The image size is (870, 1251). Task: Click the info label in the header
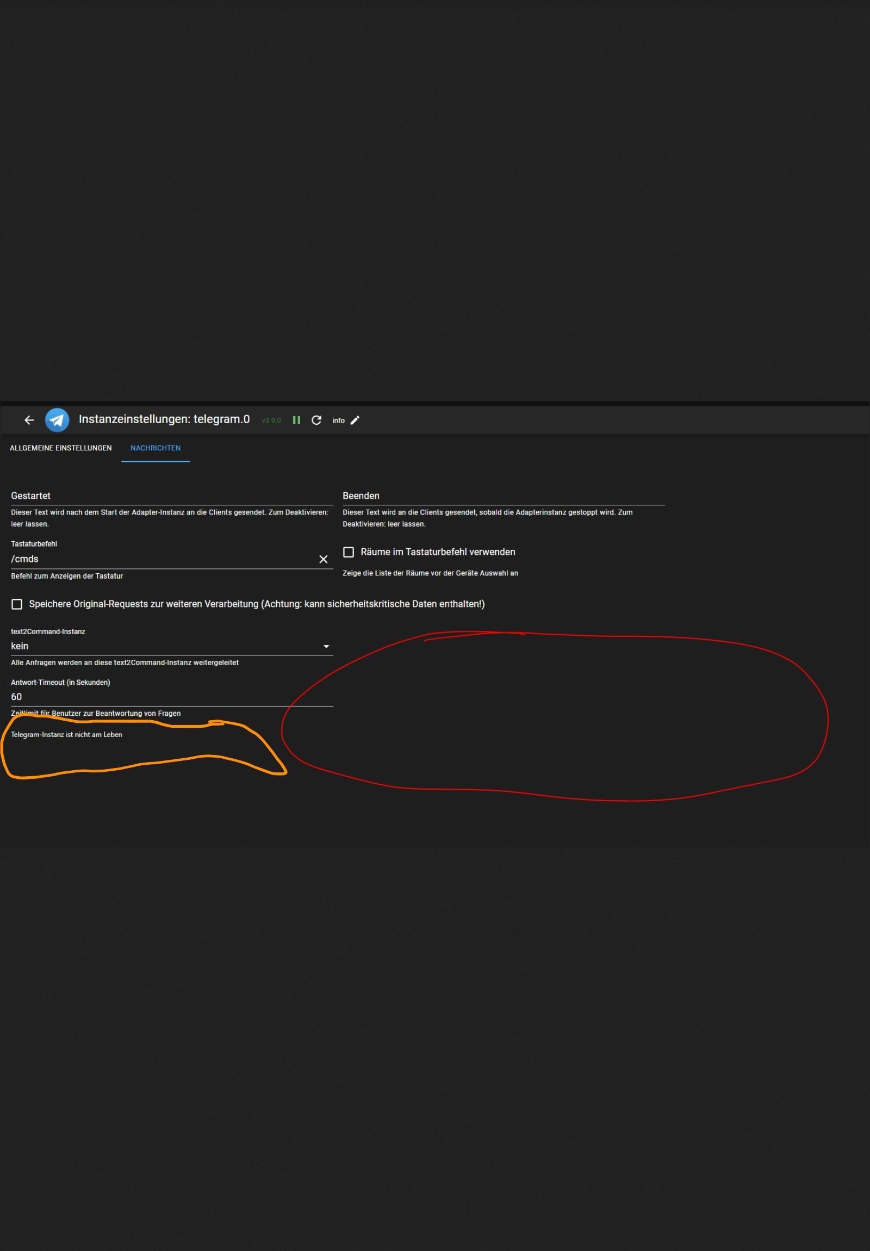tap(338, 420)
